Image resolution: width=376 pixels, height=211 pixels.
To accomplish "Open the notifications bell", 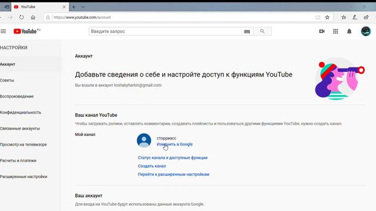I will (x=349, y=31).
